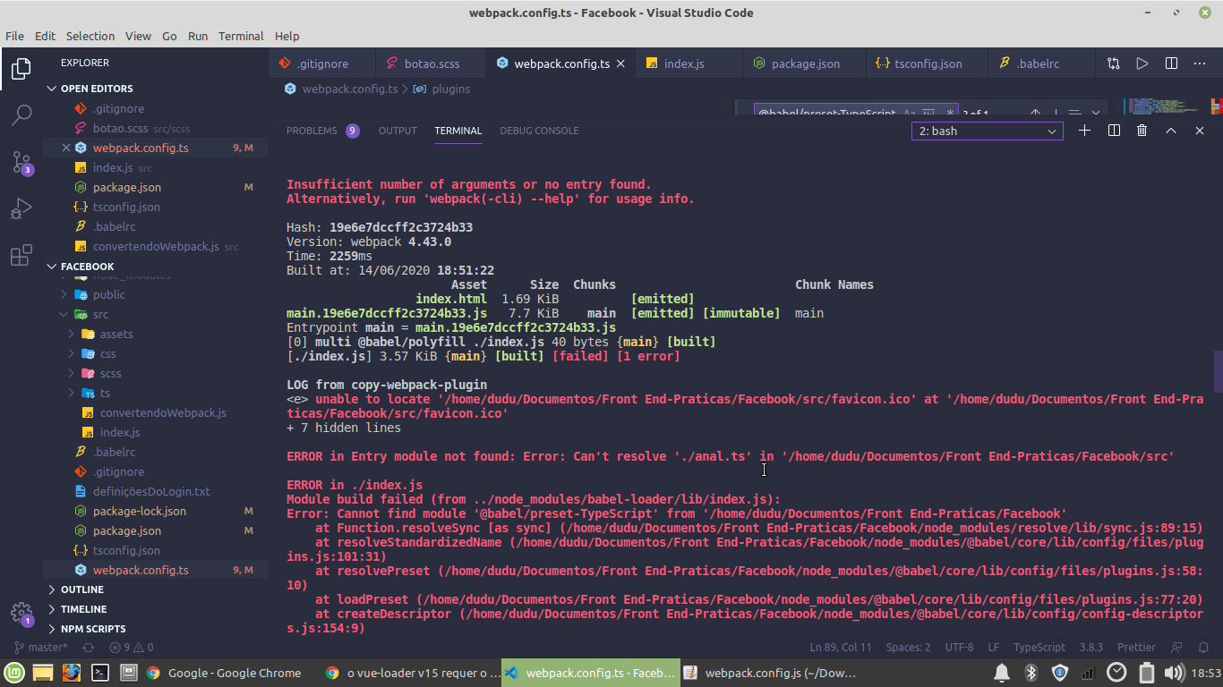Close the webpack.config.ts editor tab
Viewport: 1223px width, 687px height.
(x=621, y=64)
